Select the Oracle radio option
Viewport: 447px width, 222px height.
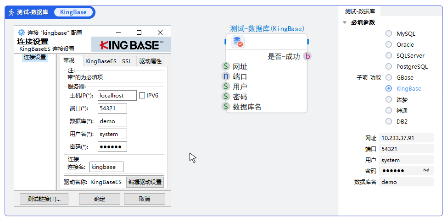point(389,44)
